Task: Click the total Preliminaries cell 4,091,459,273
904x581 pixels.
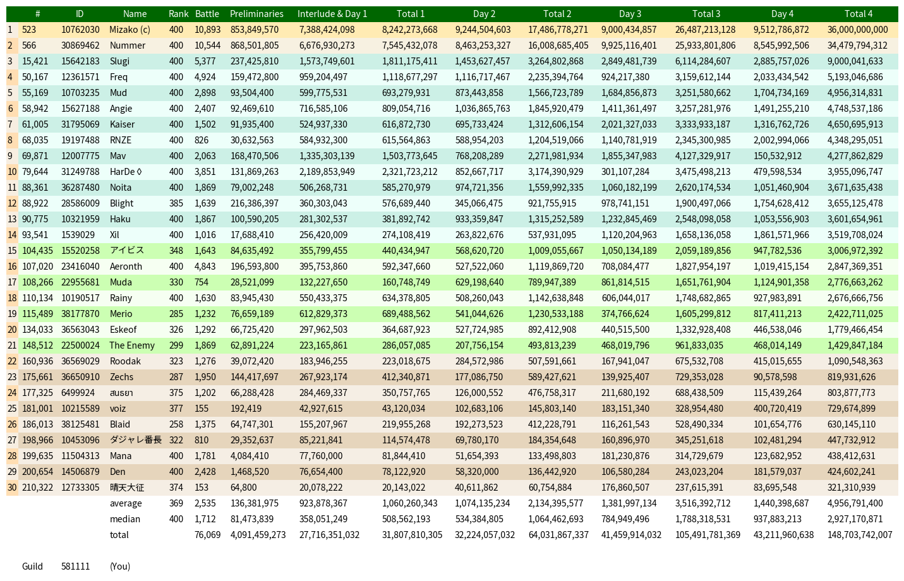Action: click(x=258, y=535)
